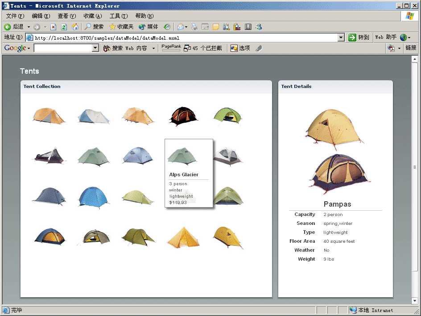Screen dimensions: 421x316
Task: Go to the Home page icon
Action: point(75,27)
